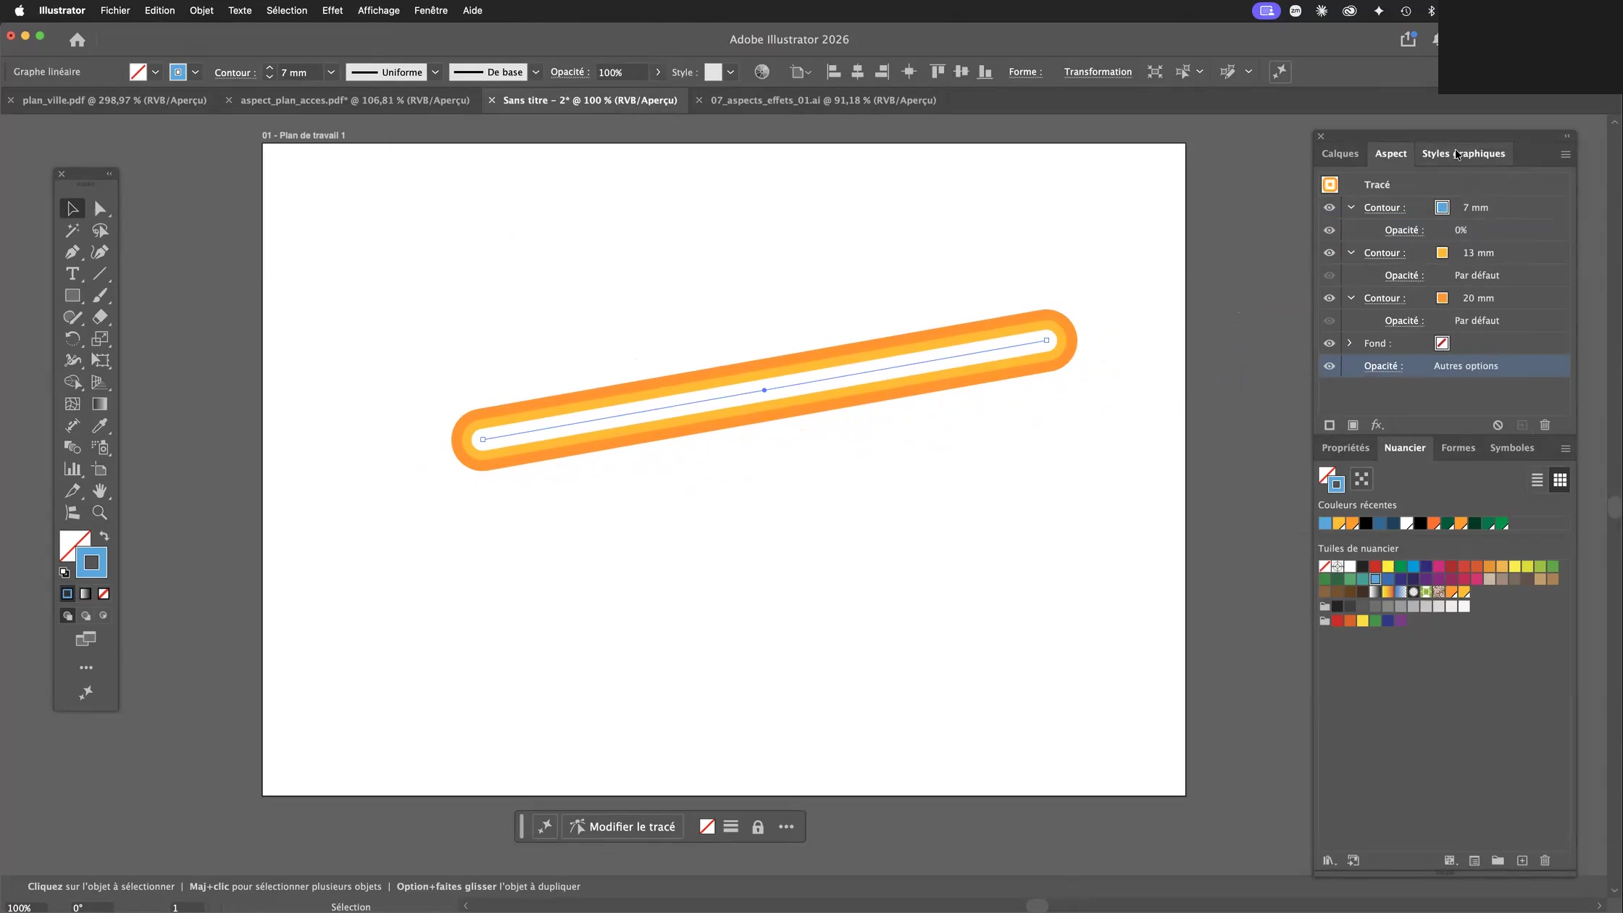Viewport: 1623px width, 913px height.
Task: Clear appearance in Aspect panel
Action: click(x=1498, y=425)
